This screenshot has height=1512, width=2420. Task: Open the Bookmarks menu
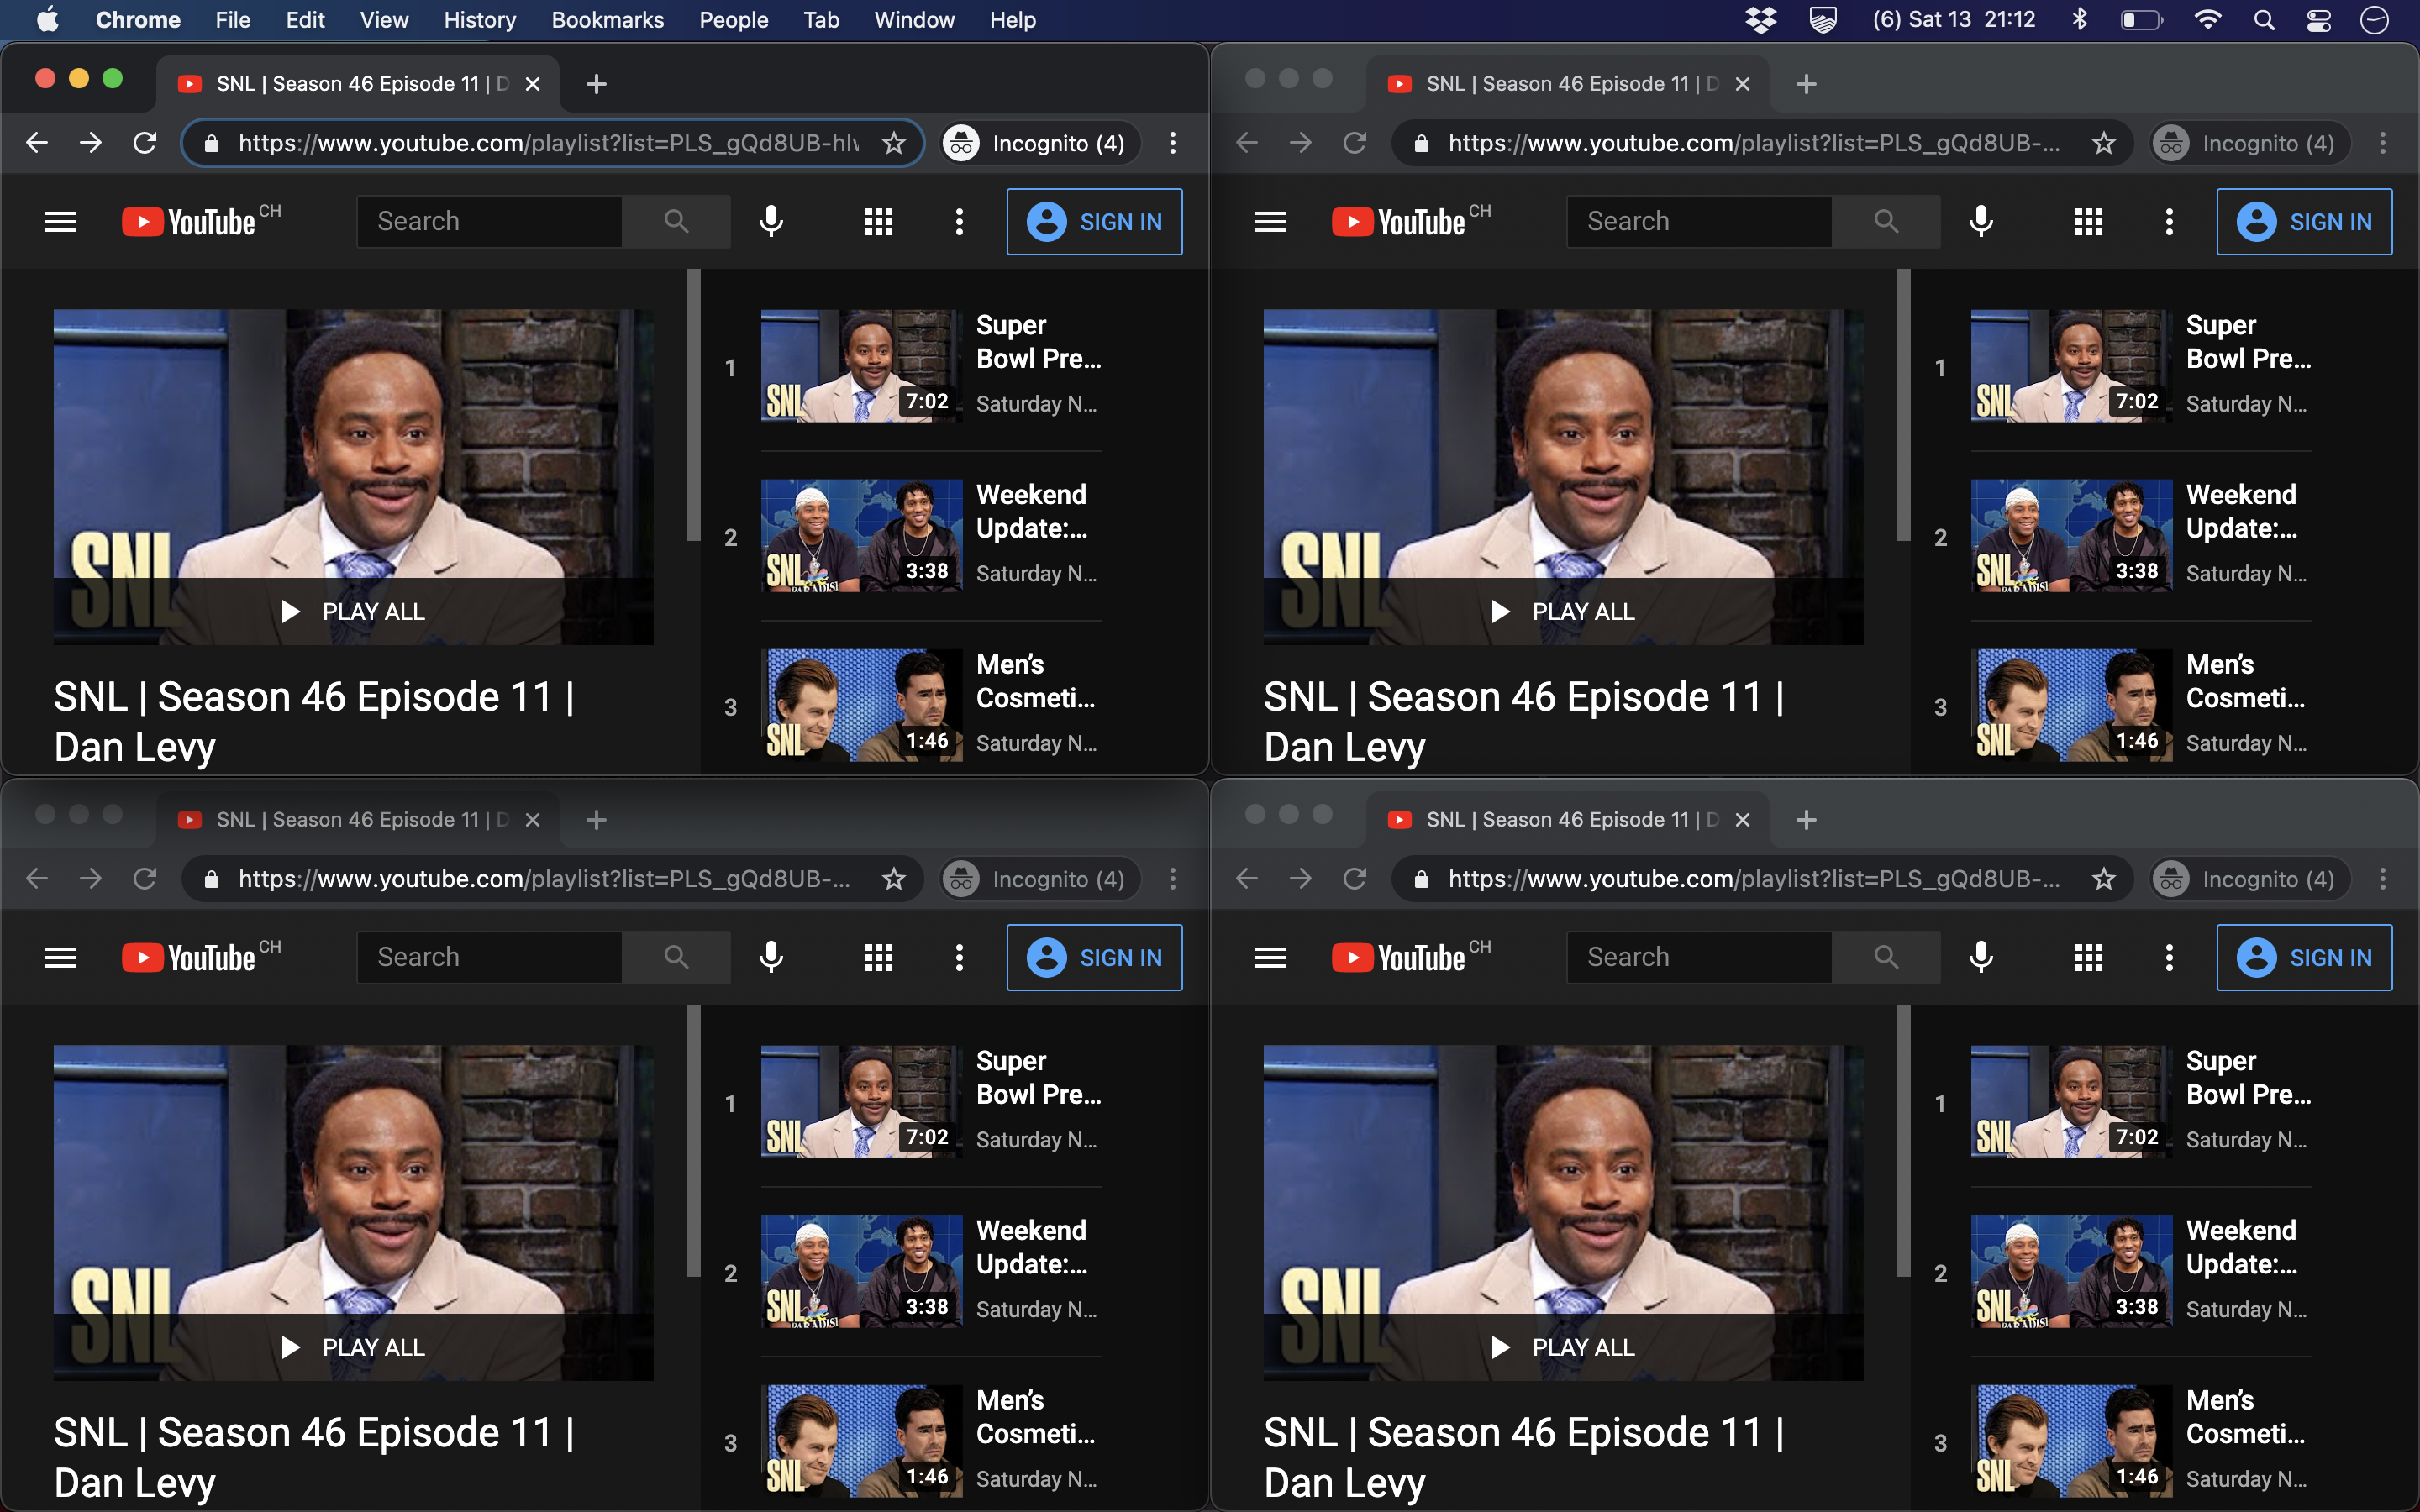pyautogui.click(x=607, y=19)
